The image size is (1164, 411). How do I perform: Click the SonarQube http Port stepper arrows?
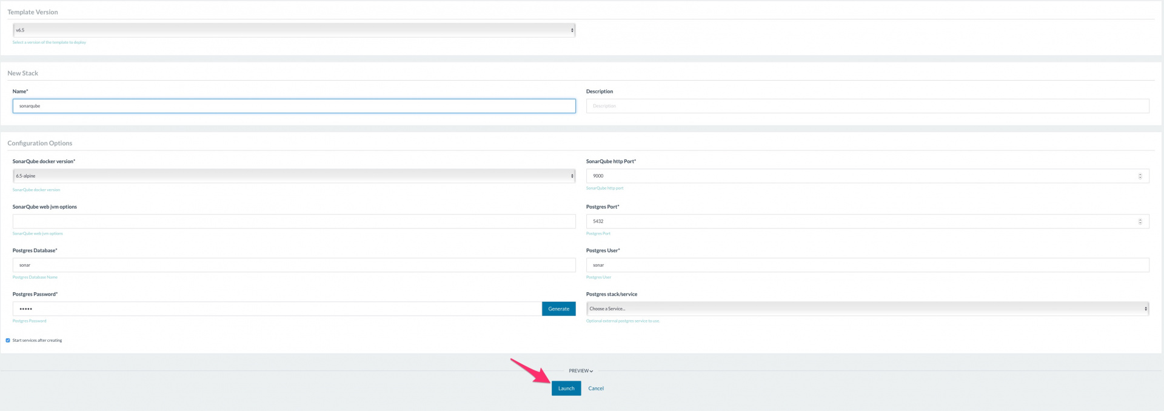pyautogui.click(x=1140, y=176)
